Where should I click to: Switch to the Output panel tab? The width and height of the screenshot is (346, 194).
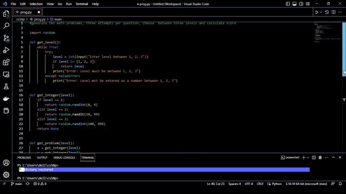(42, 158)
